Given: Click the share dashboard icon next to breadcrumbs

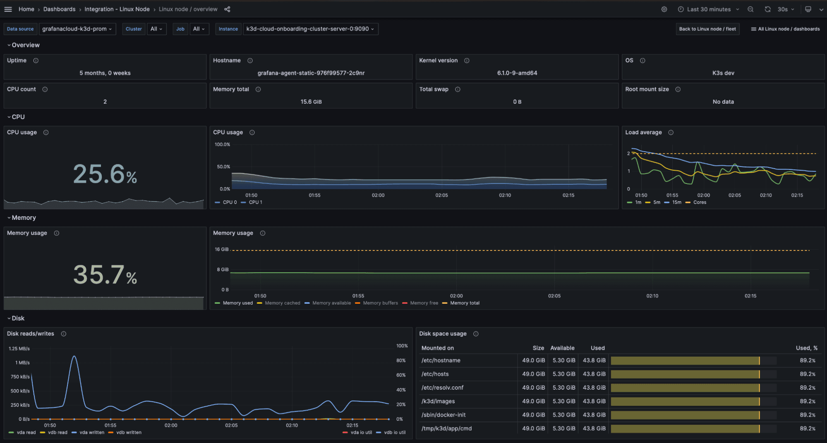Looking at the screenshot, I should point(227,9).
